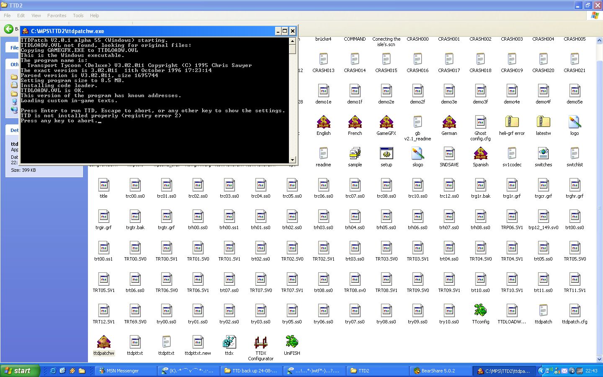Select the sv1codec text file
This screenshot has height=377, width=603.
pos(512,153)
